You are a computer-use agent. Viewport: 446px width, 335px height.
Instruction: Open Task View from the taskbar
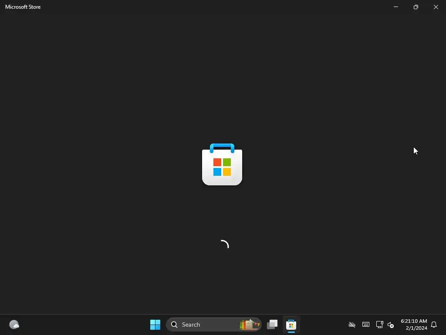272,325
